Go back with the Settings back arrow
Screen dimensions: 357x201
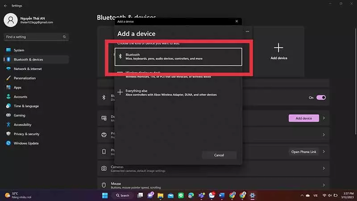(5, 6)
